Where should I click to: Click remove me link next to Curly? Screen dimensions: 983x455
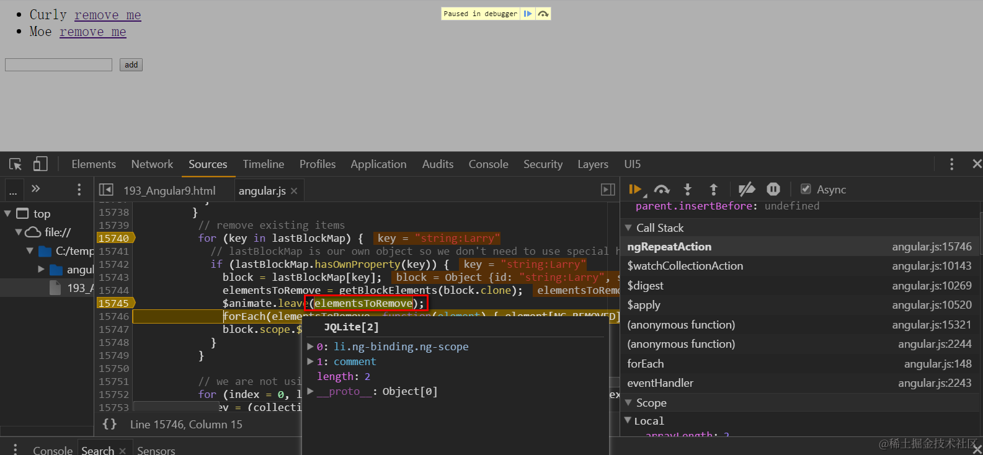point(108,15)
